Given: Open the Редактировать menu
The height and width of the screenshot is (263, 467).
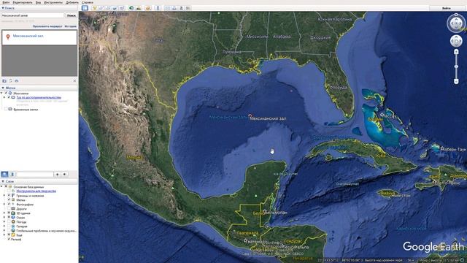Looking at the screenshot, I should (x=23, y=2).
